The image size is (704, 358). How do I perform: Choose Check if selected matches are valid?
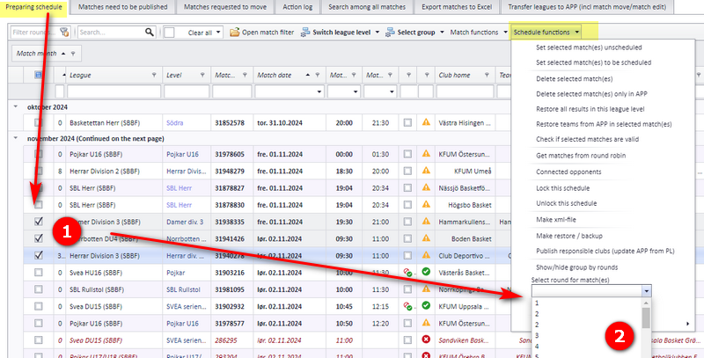point(587,139)
